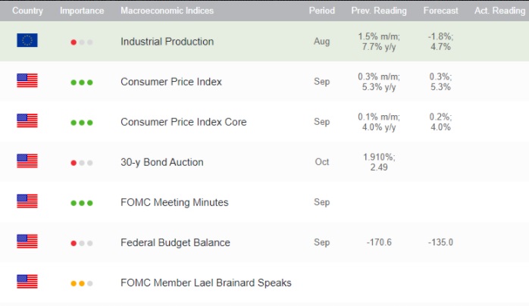Click the Forecast column header
The height and width of the screenshot is (306, 529).
coord(440,11)
